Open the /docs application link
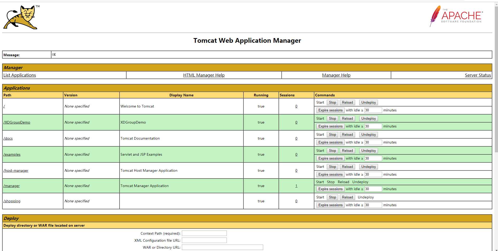 [8, 138]
